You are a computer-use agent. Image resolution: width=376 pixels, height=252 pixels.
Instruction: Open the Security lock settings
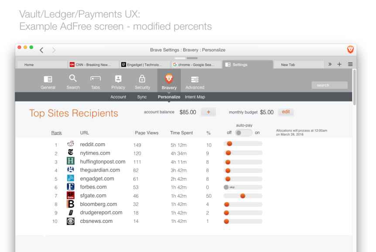[142, 81]
